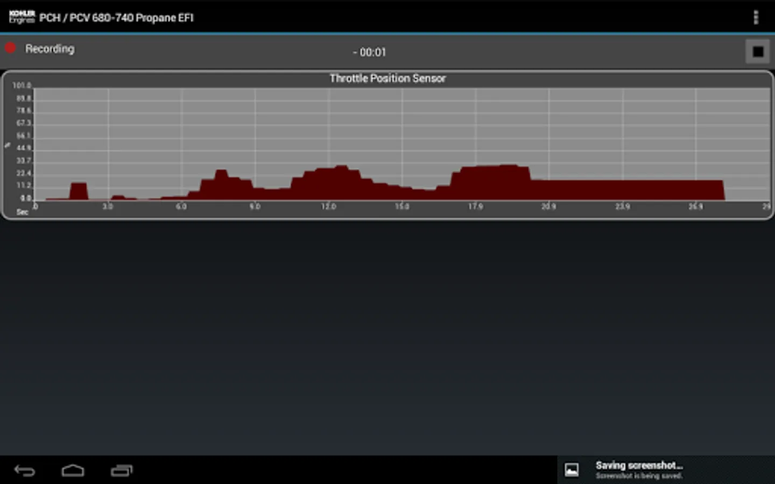Open the Saving screenshot notification
The width and height of the screenshot is (775, 484).
(666, 469)
